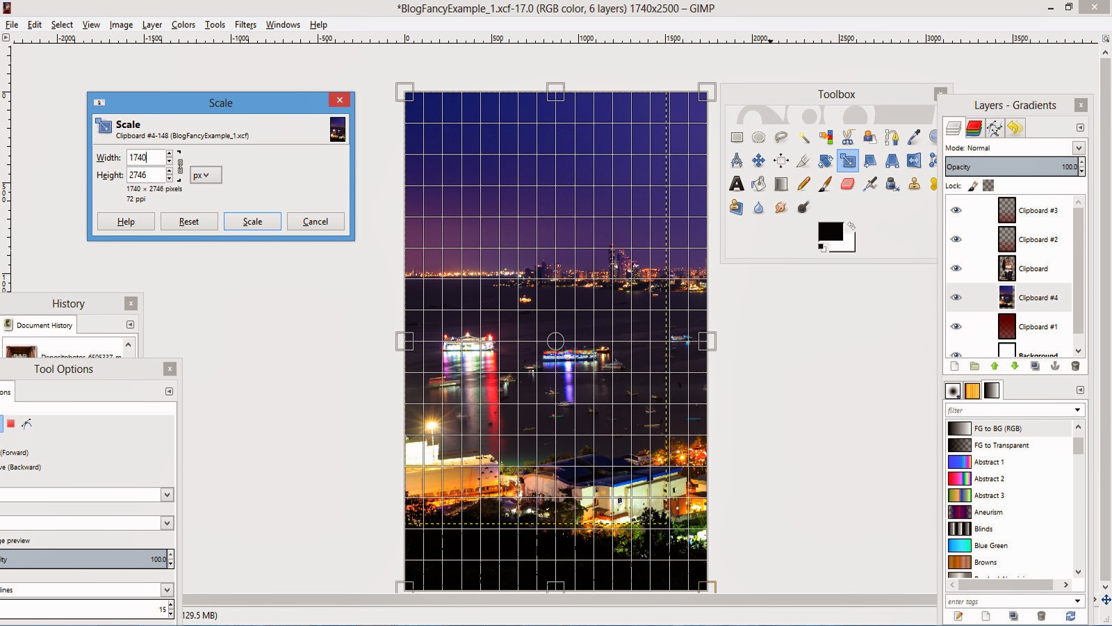Open the Colors menu
1112x626 pixels.
183,24
